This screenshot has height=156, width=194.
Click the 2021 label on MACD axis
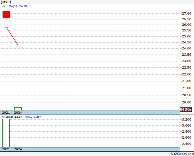(6, 149)
